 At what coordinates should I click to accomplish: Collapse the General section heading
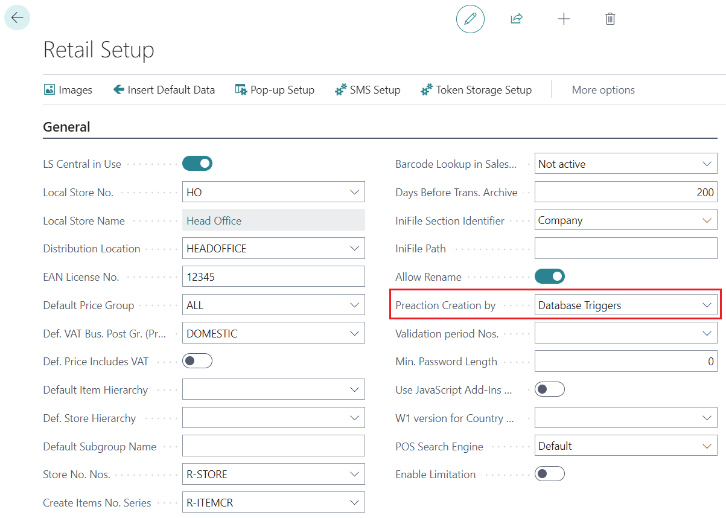pyautogui.click(x=67, y=127)
